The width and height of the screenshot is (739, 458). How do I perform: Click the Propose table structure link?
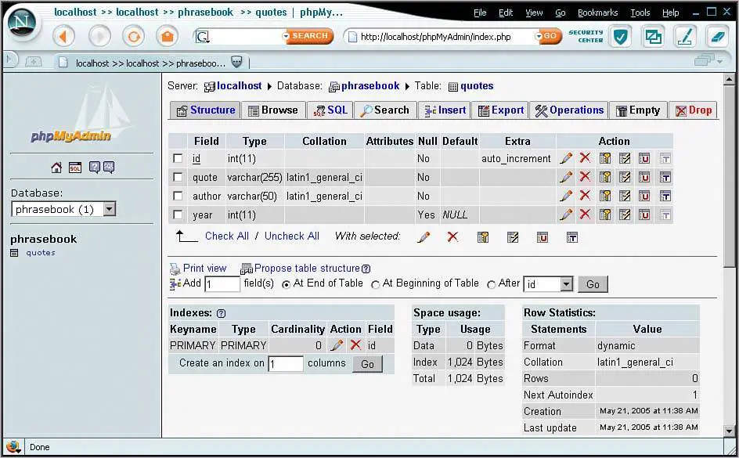pyautogui.click(x=307, y=268)
